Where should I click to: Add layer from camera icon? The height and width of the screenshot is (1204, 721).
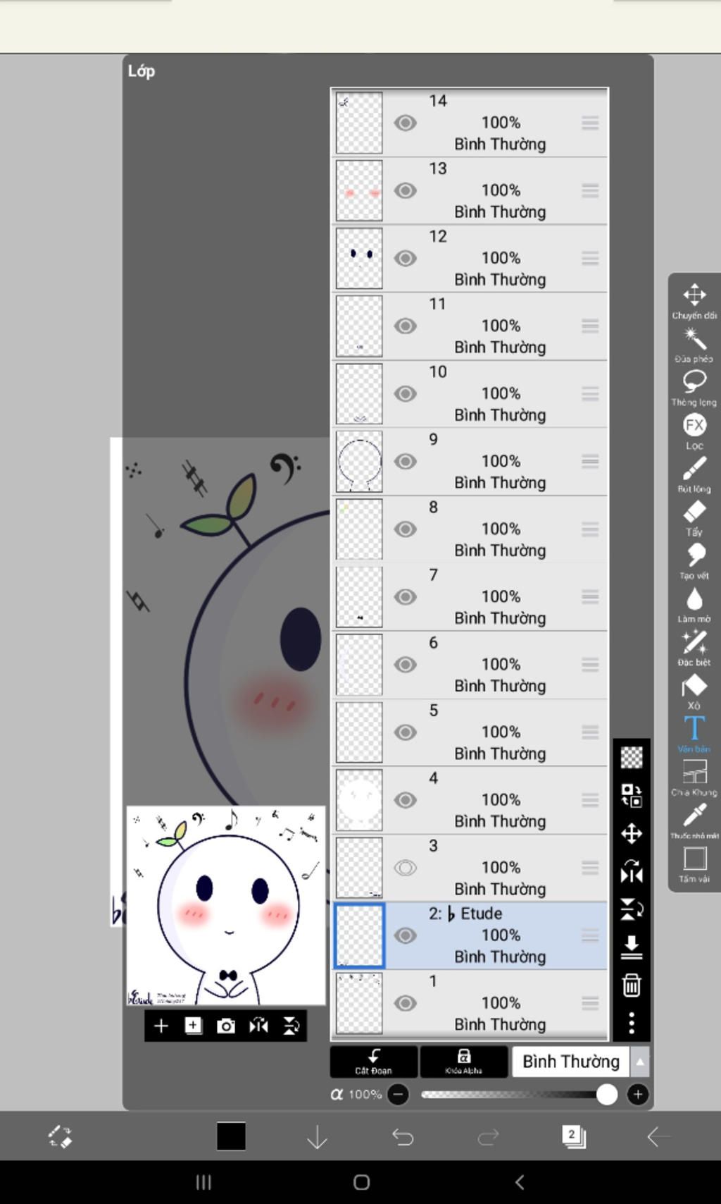[x=225, y=1026]
